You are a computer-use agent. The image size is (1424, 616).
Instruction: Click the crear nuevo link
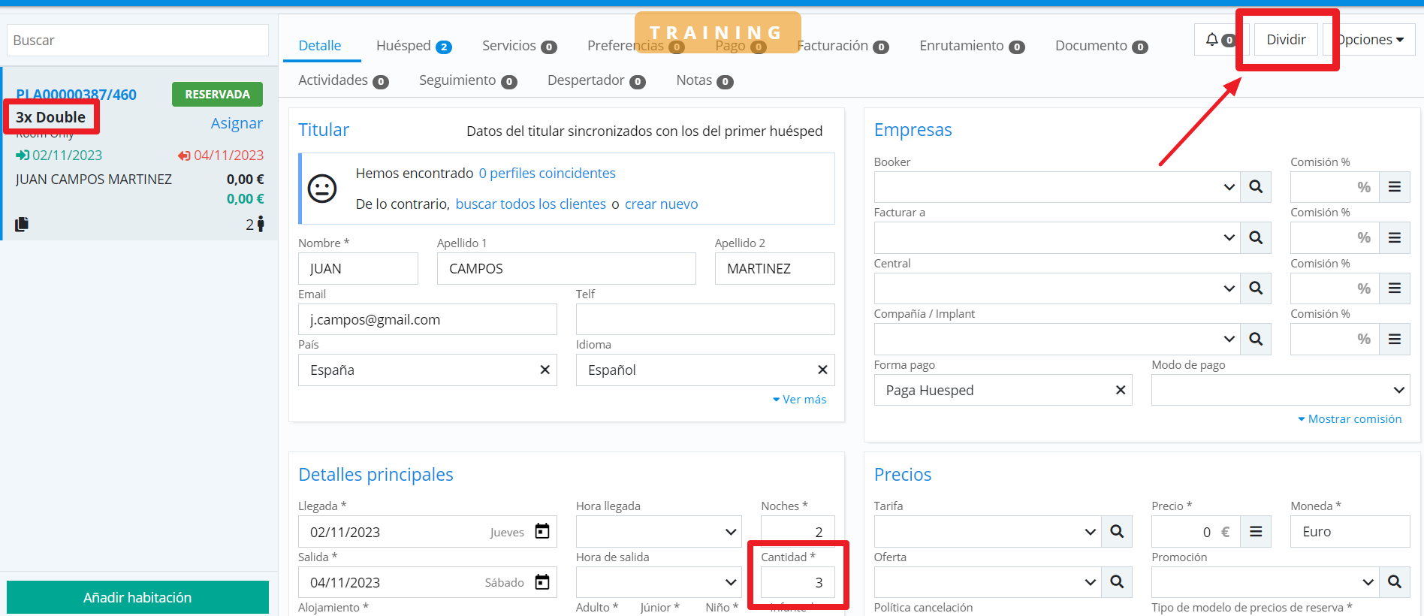point(661,204)
